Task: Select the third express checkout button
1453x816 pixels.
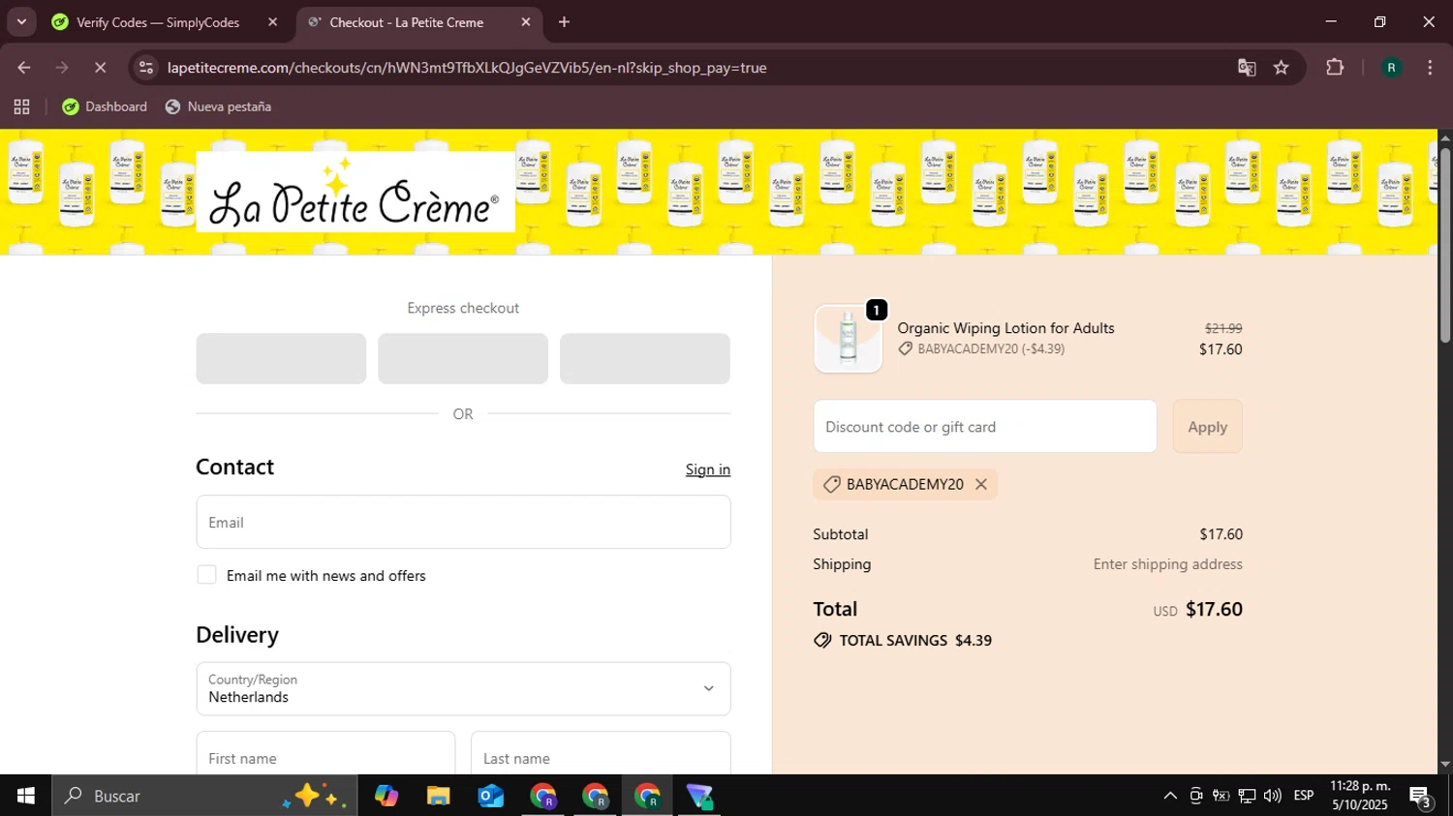Action: tap(645, 358)
